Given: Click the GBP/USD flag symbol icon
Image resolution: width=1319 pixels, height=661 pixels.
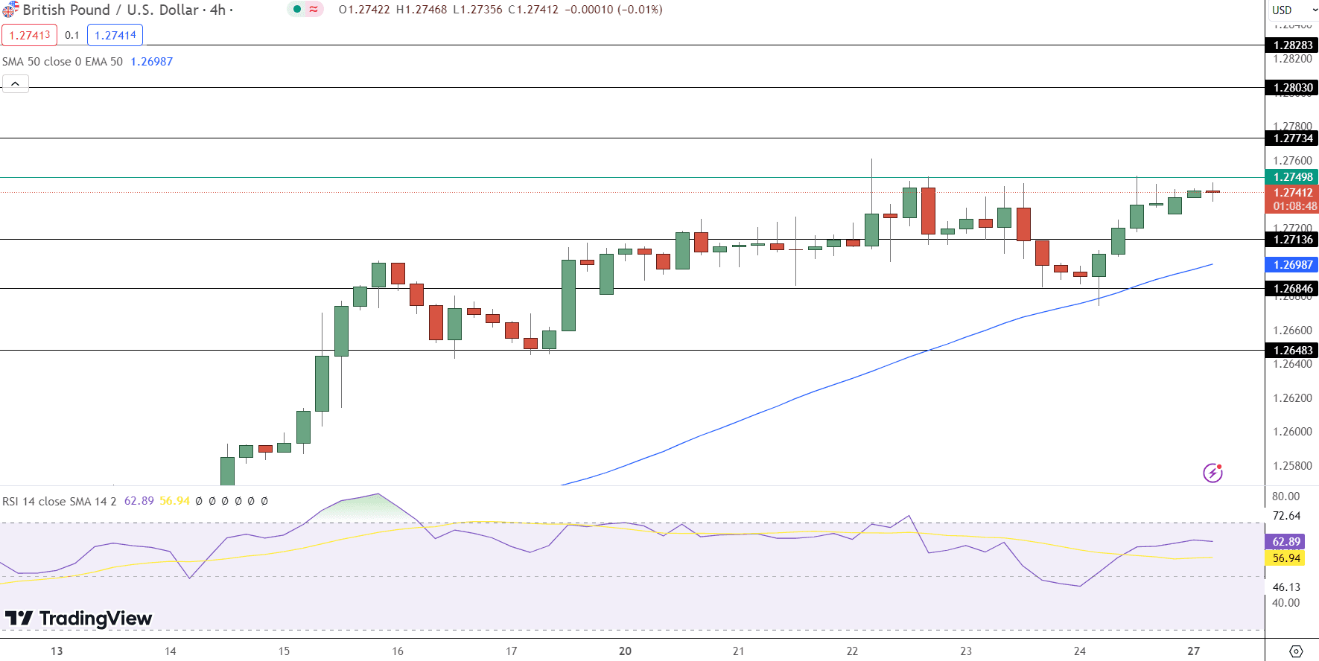Looking at the screenshot, I should (x=10, y=10).
